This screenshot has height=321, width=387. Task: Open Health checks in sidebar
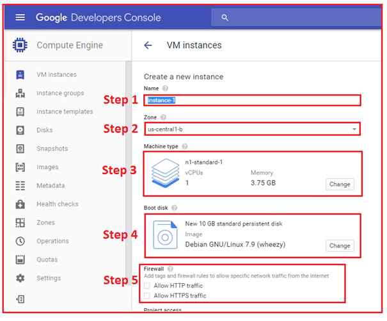[x=58, y=204]
